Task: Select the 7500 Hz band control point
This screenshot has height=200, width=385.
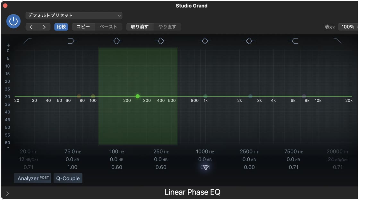Action: click(x=304, y=96)
